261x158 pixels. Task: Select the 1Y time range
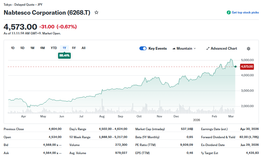point(64,48)
